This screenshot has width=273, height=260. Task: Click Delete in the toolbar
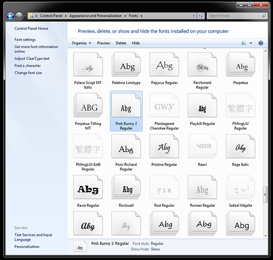point(121,43)
